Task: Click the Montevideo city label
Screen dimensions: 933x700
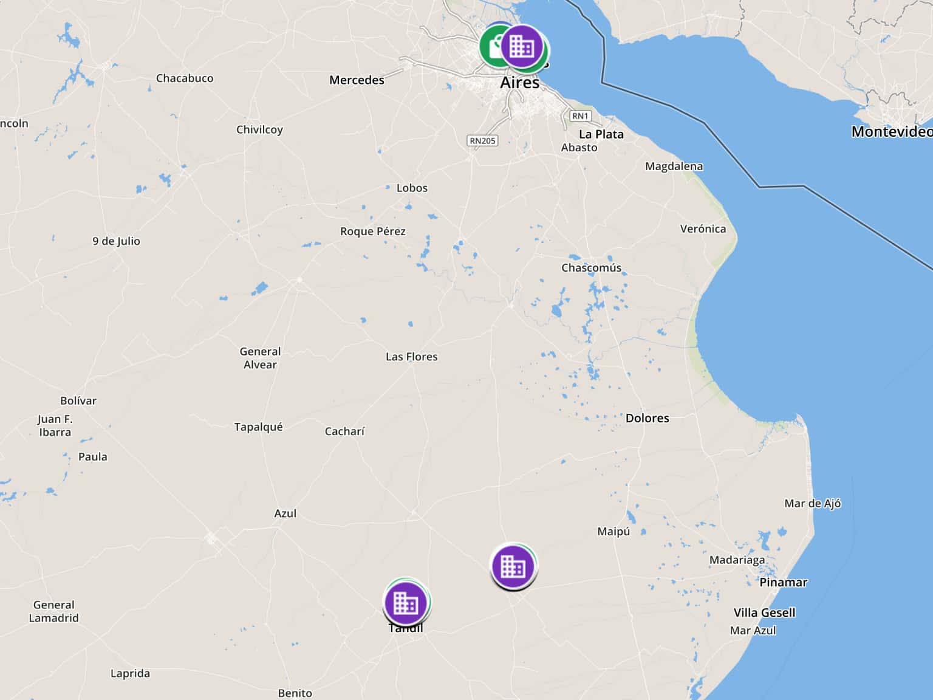Action: click(x=891, y=131)
